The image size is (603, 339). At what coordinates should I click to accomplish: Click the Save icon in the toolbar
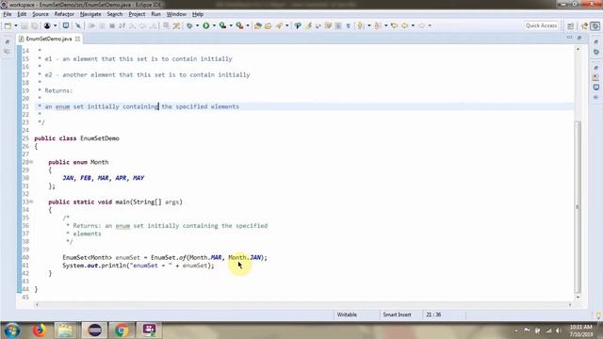pos(24,25)
